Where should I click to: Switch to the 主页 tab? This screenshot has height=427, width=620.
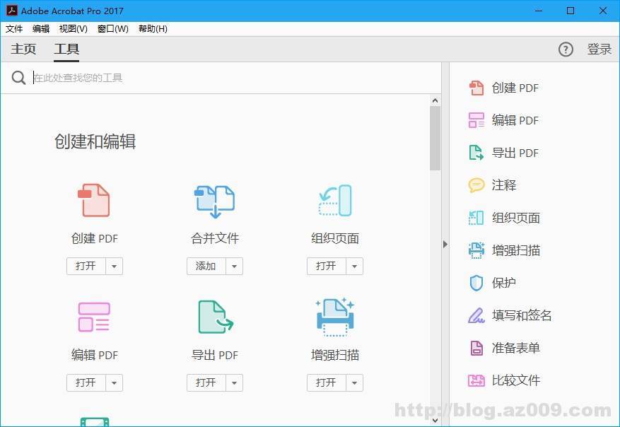coord(23,49)
